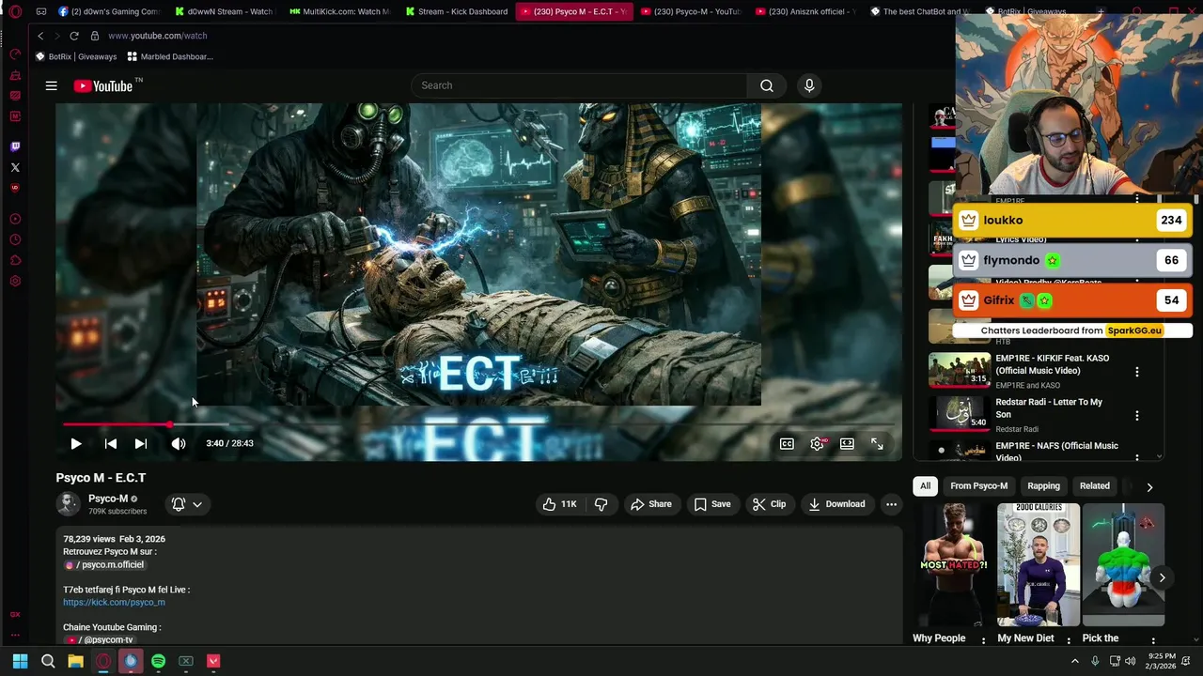1203x676 pixels.
Task: Open Opera sidebar settings gear
Action: point(15,281)
